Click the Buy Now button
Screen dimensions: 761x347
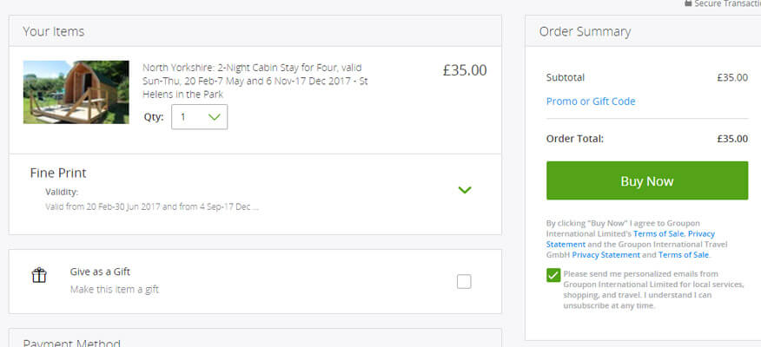pyautogui.click(x=647, y=180)
